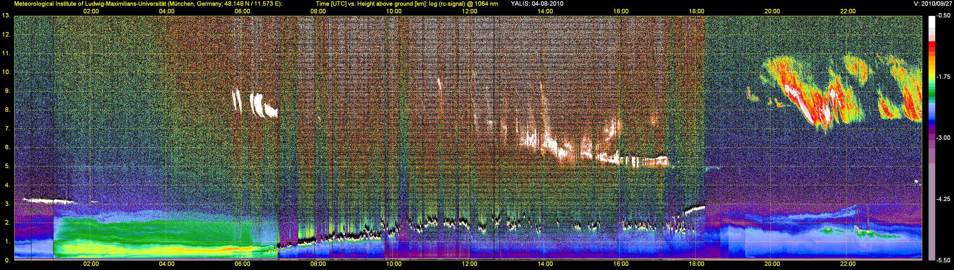The height and width of the screenshot is (270, 954).
Task: Click the 14:00 label on the bottom time axis
Action: click(545, 264)
